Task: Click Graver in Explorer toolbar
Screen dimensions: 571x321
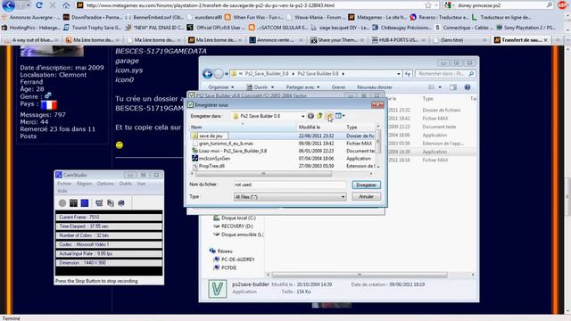Action: [x=339, y=87]
